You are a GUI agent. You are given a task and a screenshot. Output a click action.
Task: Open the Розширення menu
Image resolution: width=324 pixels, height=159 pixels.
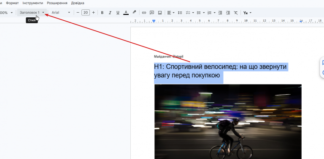57,3
